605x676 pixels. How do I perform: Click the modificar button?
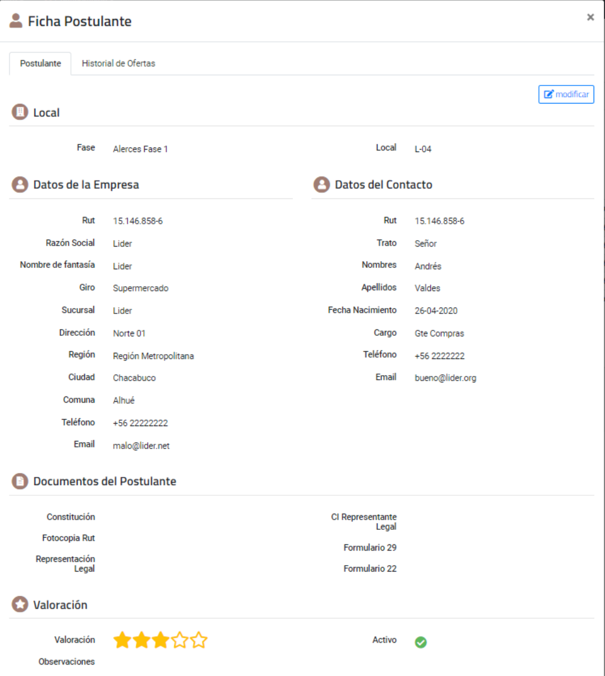(566, 95)
